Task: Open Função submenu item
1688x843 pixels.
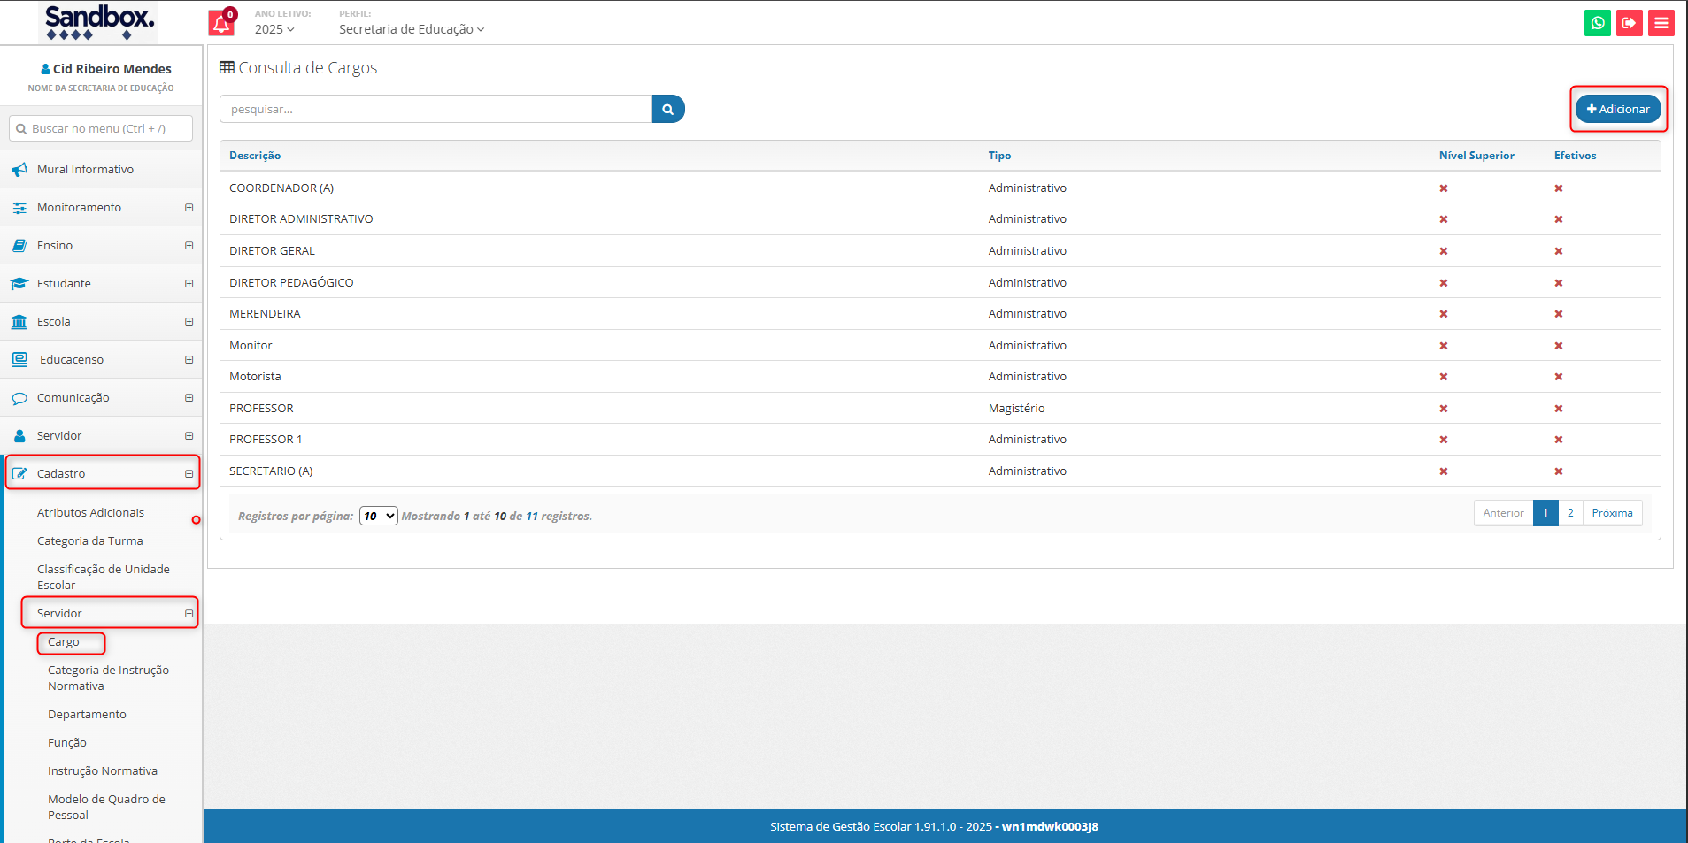Action: coord(67,743)
